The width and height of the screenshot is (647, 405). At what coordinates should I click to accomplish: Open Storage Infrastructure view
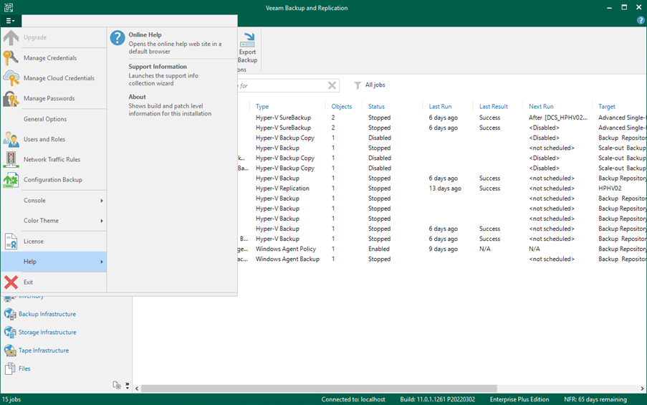click(47, 332)
